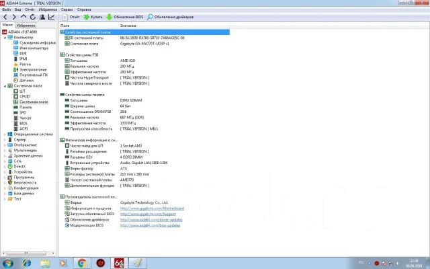
Task: Expand the Мультимедиа tree node
Action: (x=5, y=151)
